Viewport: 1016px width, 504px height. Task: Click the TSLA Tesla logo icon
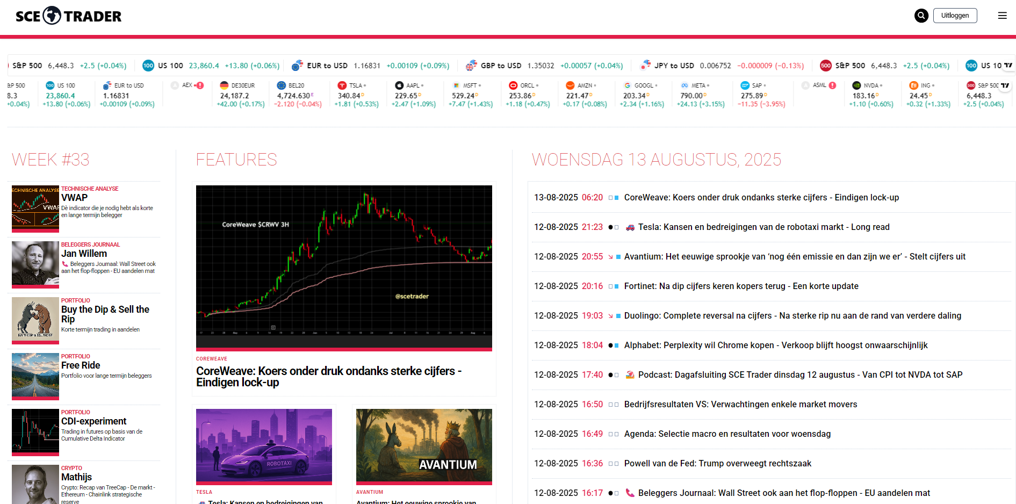(342, 85)
